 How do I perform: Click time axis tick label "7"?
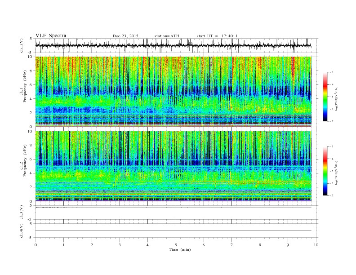coord(232,245)
